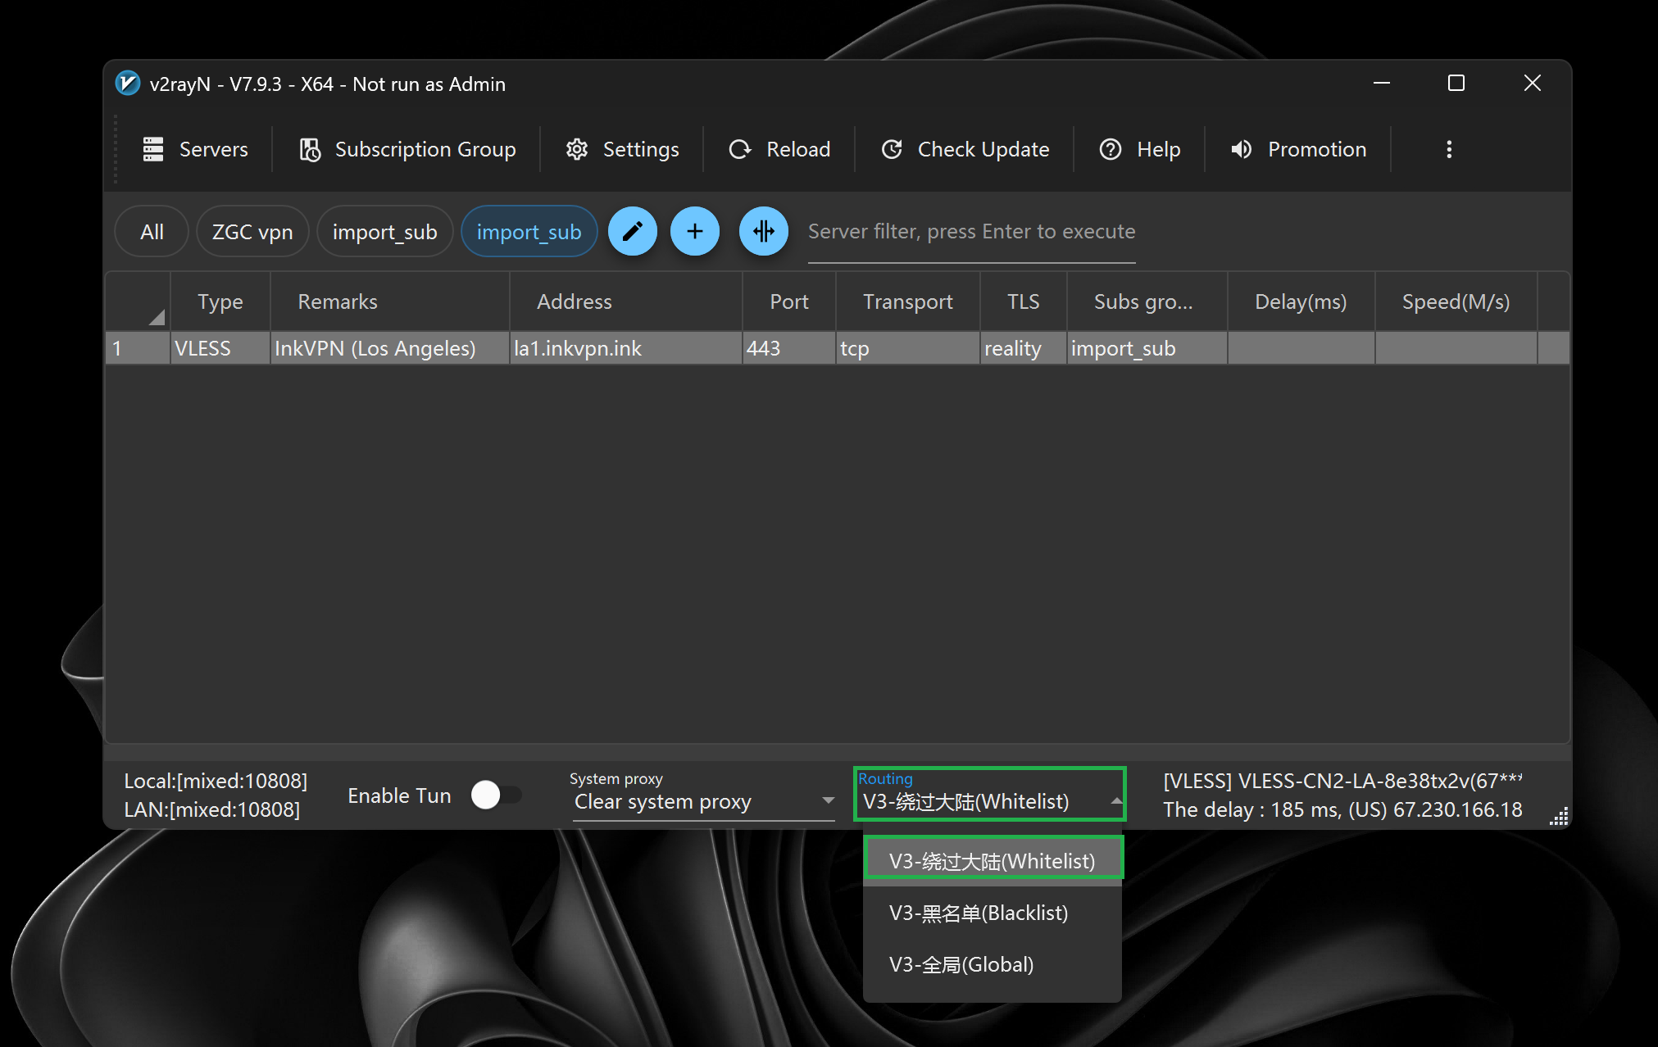Click the pencil edit subscription icon
Screen dimensions: 1658x1047
[x=632, y=231]
